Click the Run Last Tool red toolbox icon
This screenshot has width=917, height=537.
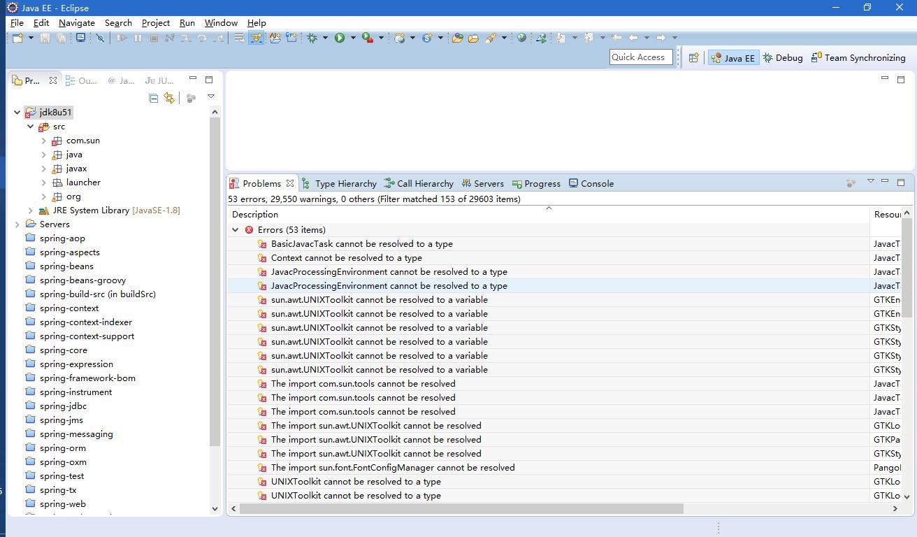pyautogui.click(x=367, y=38)
